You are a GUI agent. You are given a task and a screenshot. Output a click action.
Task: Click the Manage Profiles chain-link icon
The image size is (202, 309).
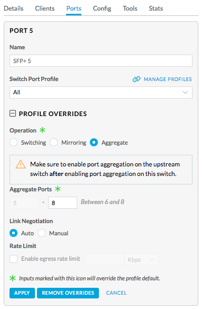click(x=136, y=79)
